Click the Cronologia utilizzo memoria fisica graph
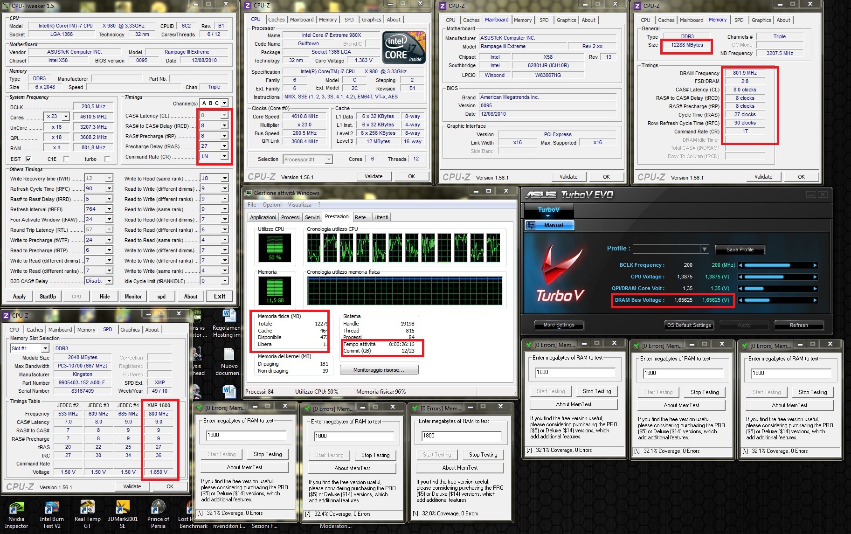Image resolution: width=851 pixels, height=534 pixels. click(x=404, y=291)
